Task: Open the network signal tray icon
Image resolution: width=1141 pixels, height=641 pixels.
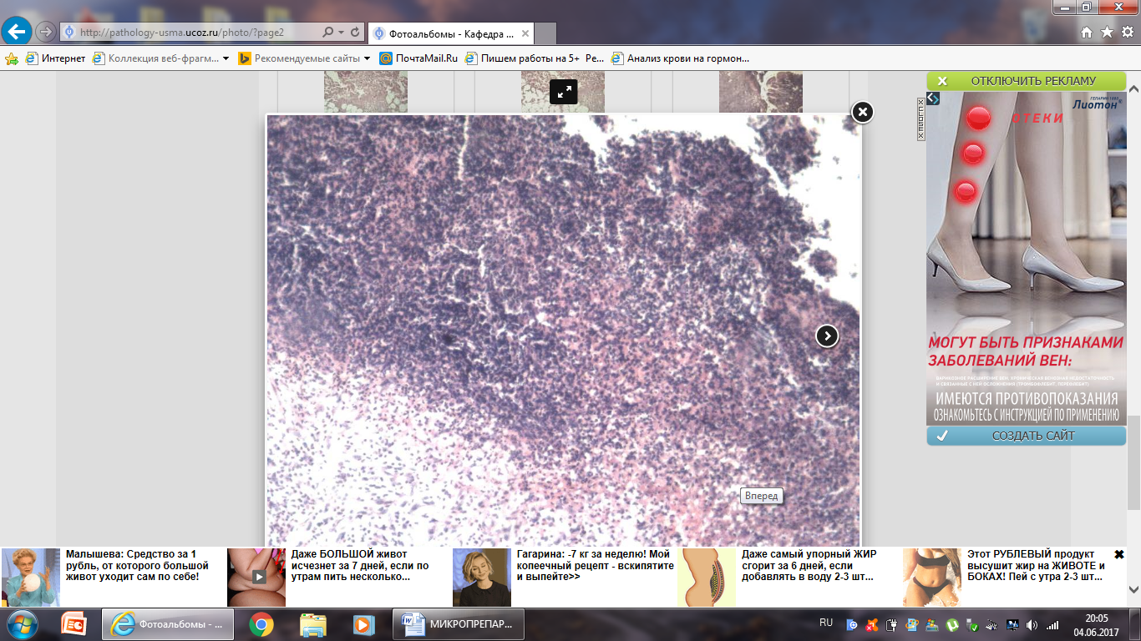Action: point(1052,624)
